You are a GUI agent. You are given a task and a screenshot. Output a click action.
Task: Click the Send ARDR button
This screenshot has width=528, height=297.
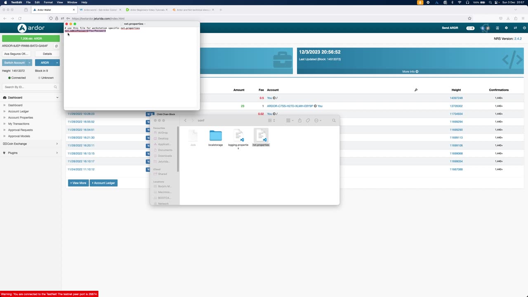point(450,28)
